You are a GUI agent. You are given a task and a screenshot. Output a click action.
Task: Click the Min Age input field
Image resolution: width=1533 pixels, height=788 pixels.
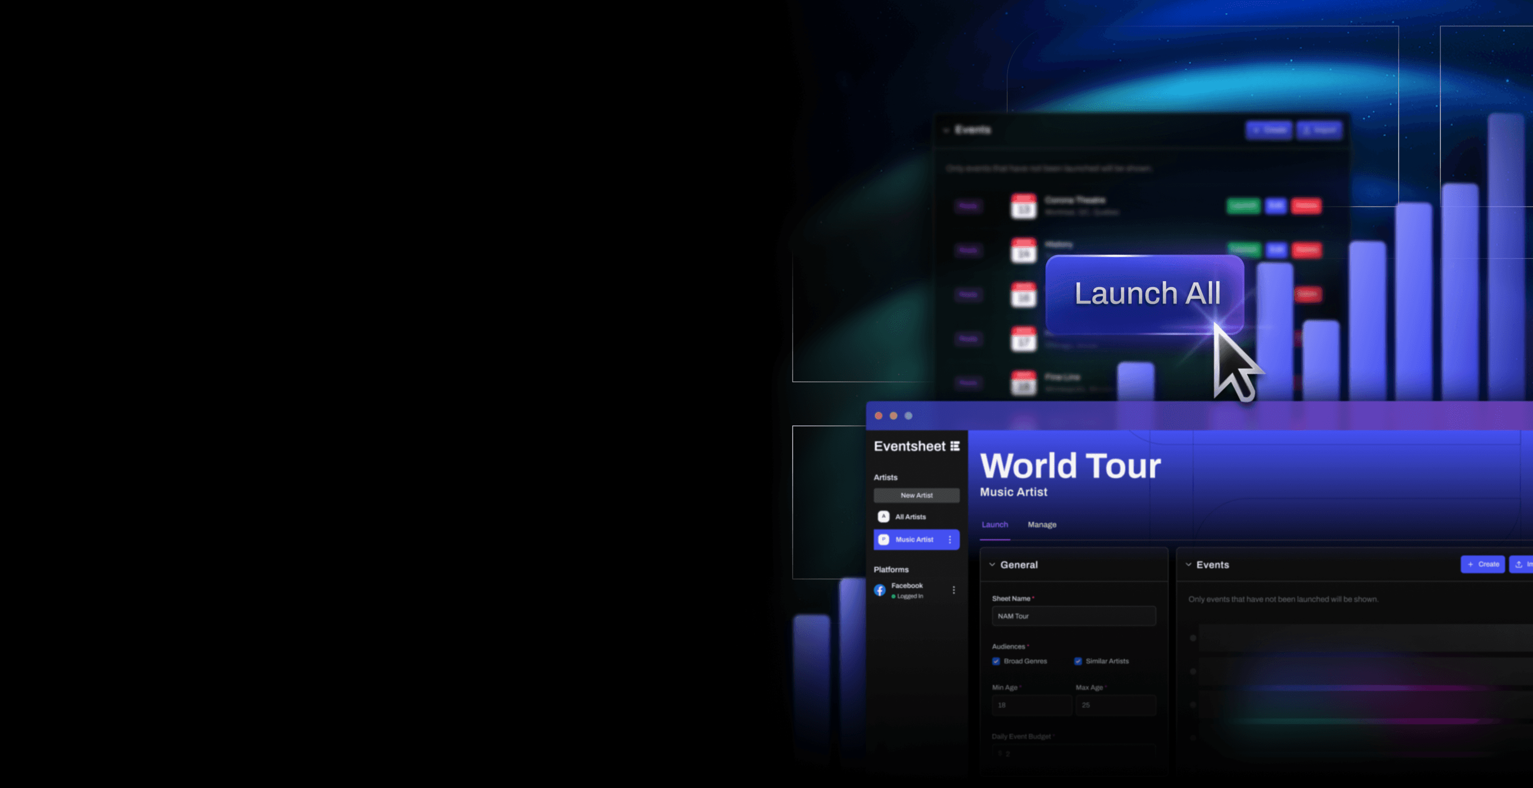(x=1032, y=705)
